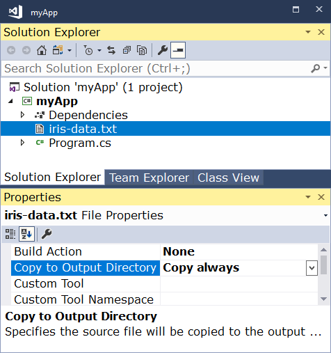
Task: Toggle Alphabetical sorting in Properties
Action: pos(26,234)
